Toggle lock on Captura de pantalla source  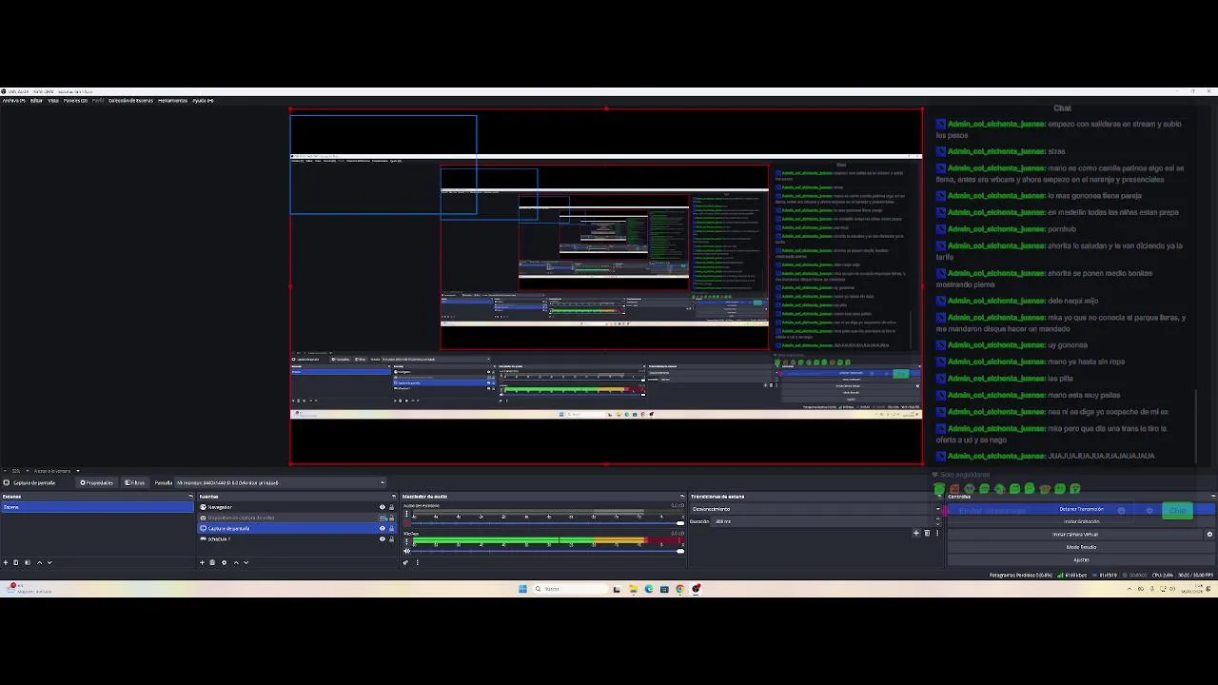click(391, 528)
